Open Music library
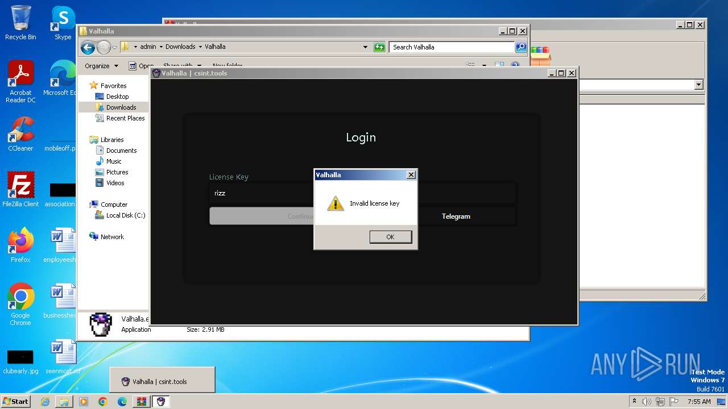Screen dimensions: 728x409 [x=114, y=161]
